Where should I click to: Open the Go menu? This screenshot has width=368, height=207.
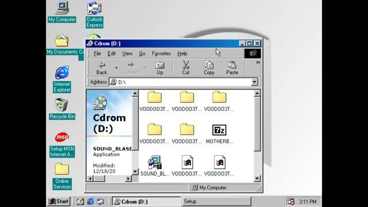pyautogui.click(x=142, y=53)
